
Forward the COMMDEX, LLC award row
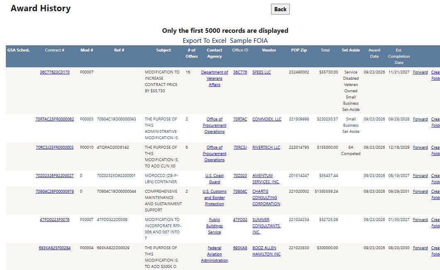(420, 119)
